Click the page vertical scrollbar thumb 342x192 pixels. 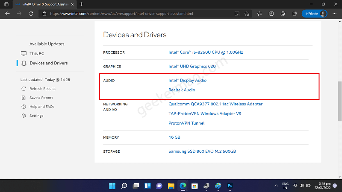(x=339, y=101)
